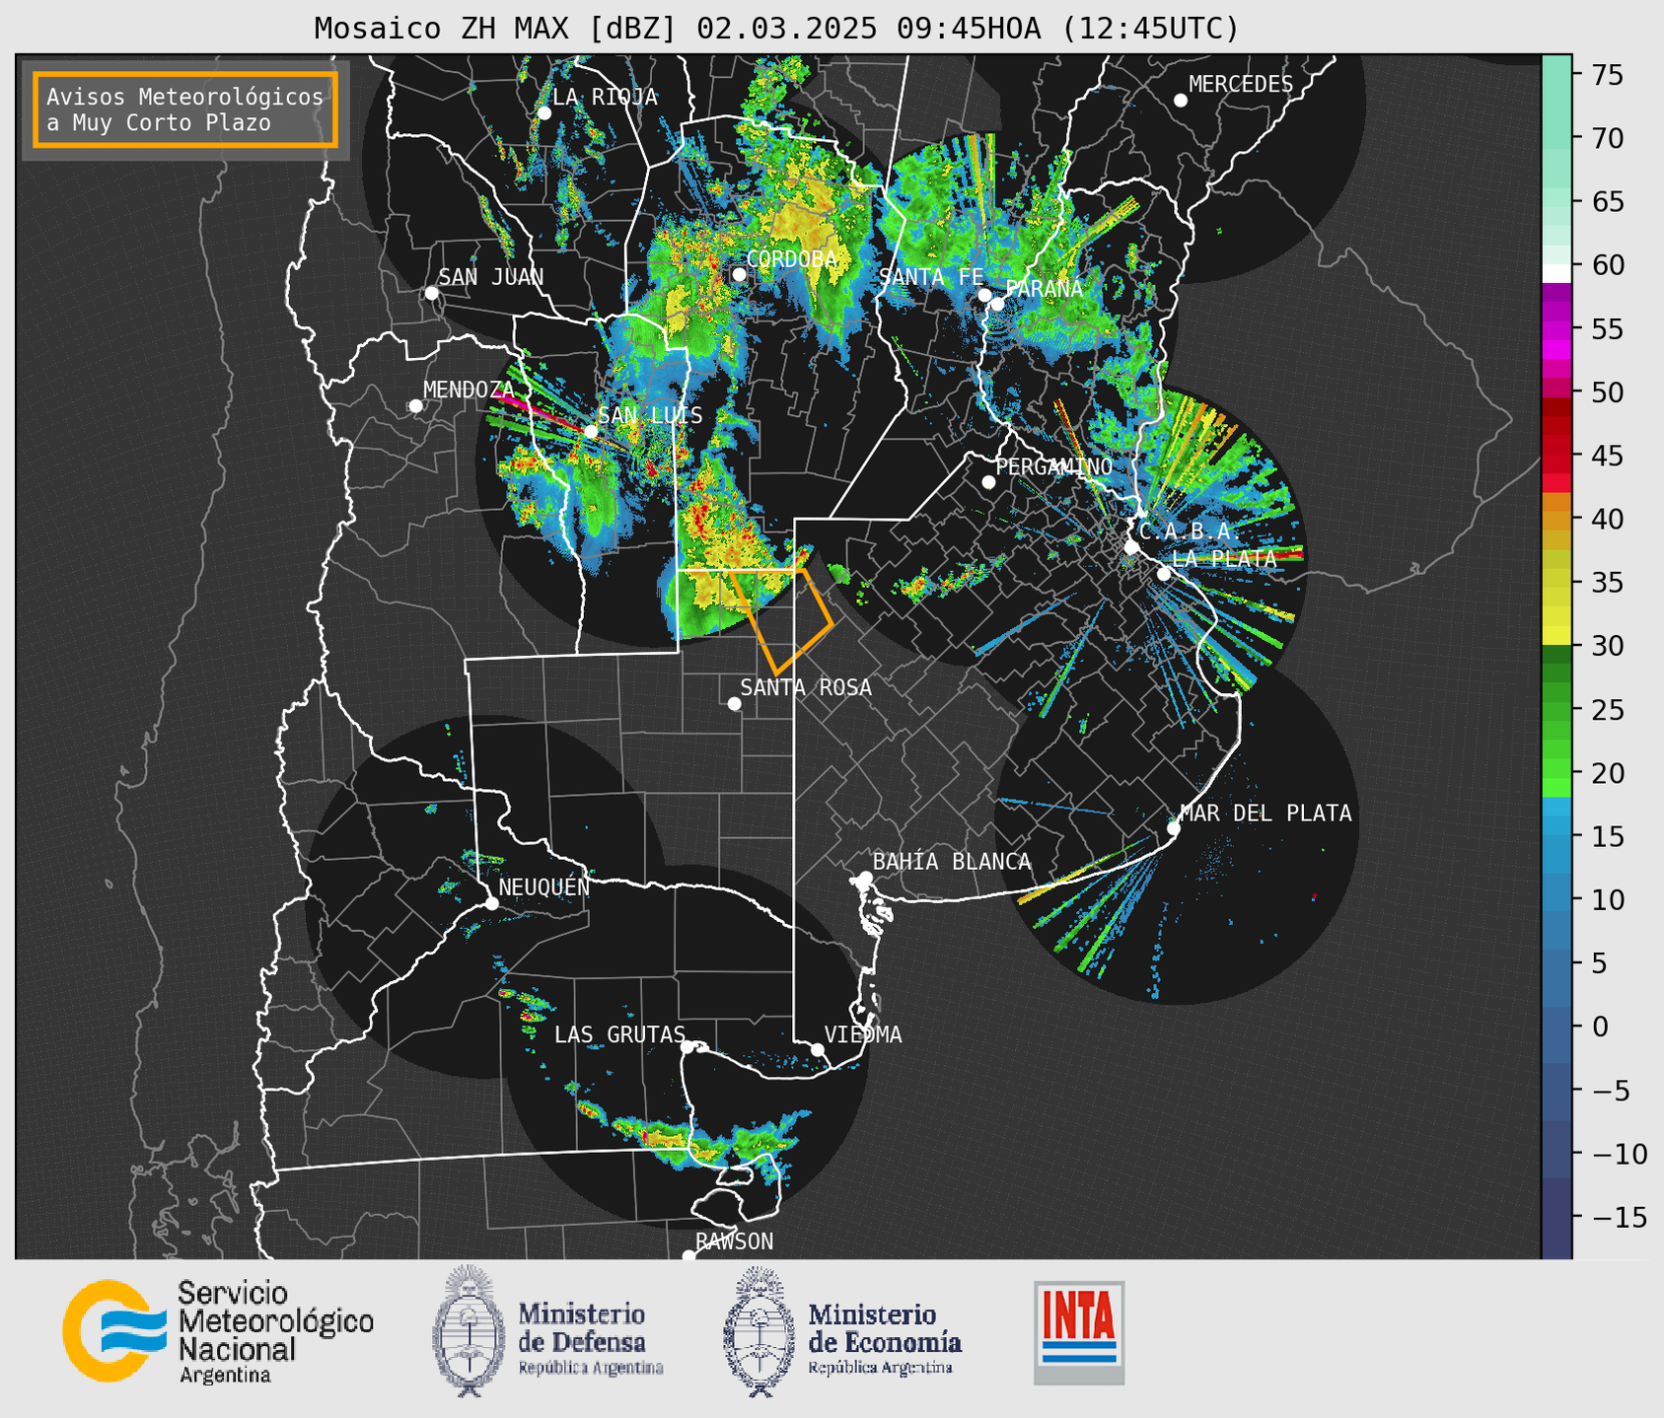1664x1418 pixels.
Task: Click the MERCEDES label text
Action: [x=1241, y=85]
